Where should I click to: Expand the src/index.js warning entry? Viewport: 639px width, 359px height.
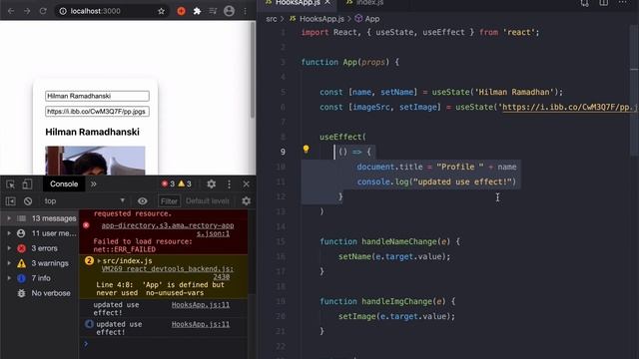[x=99, y=261]
